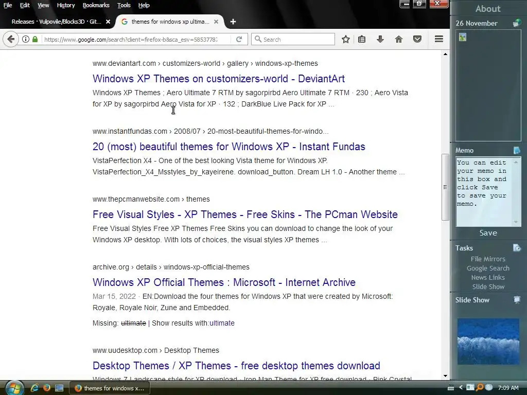
Task: Open the Help menu
Action: coord(144,5)
